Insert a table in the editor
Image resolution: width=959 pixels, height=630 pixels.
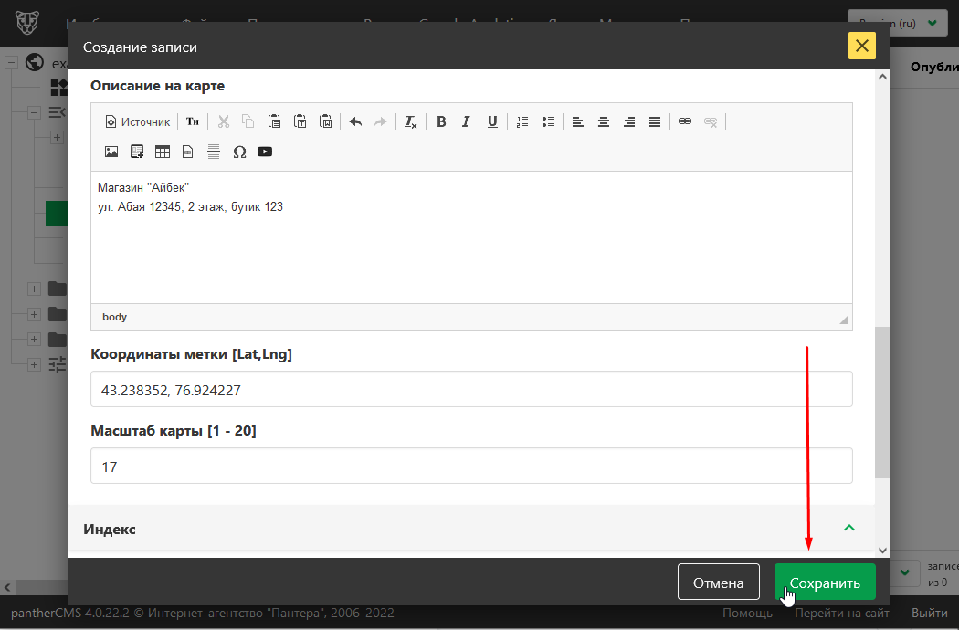click(163, 152)
